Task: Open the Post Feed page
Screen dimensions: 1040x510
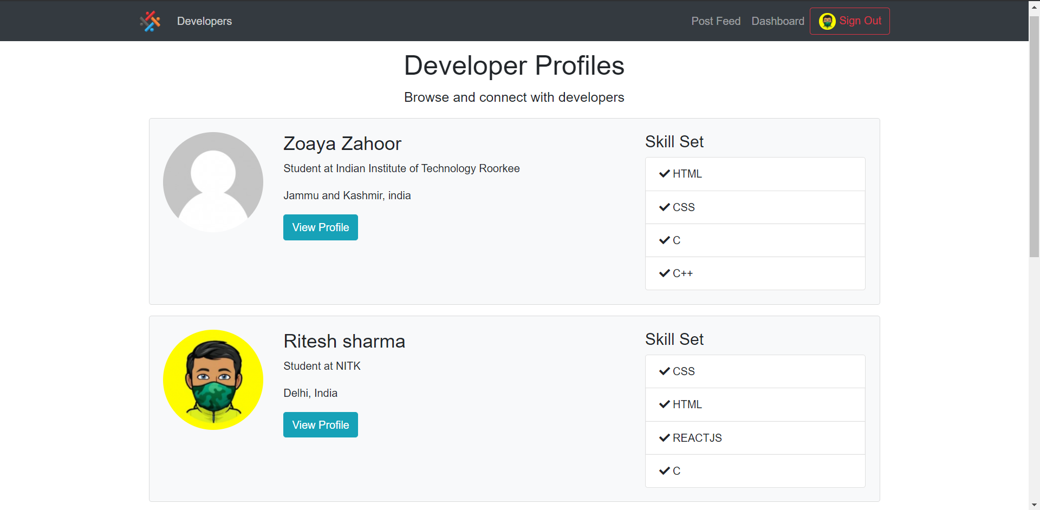Action: click(716, 21)
